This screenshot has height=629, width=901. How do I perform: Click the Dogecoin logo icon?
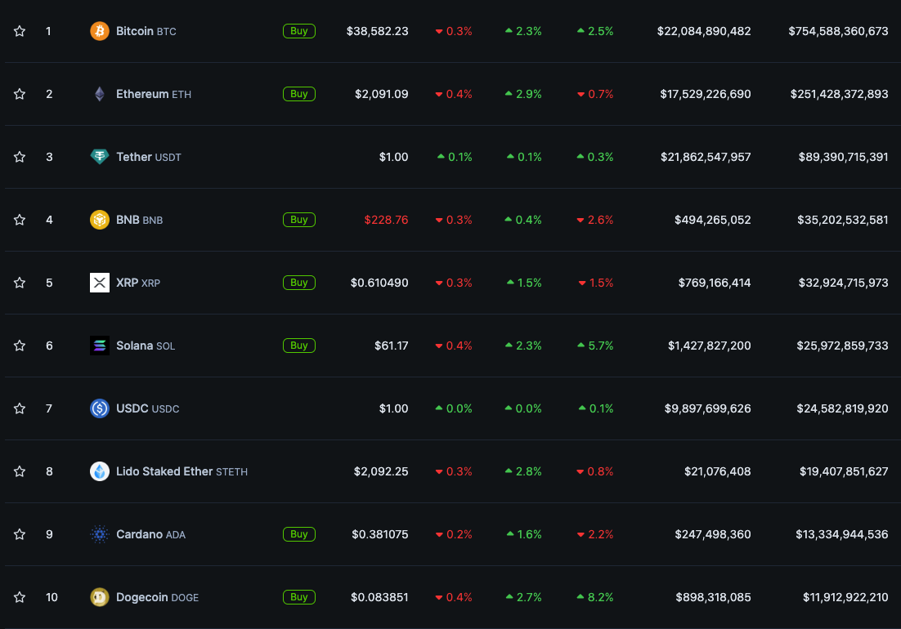(99, 597)
